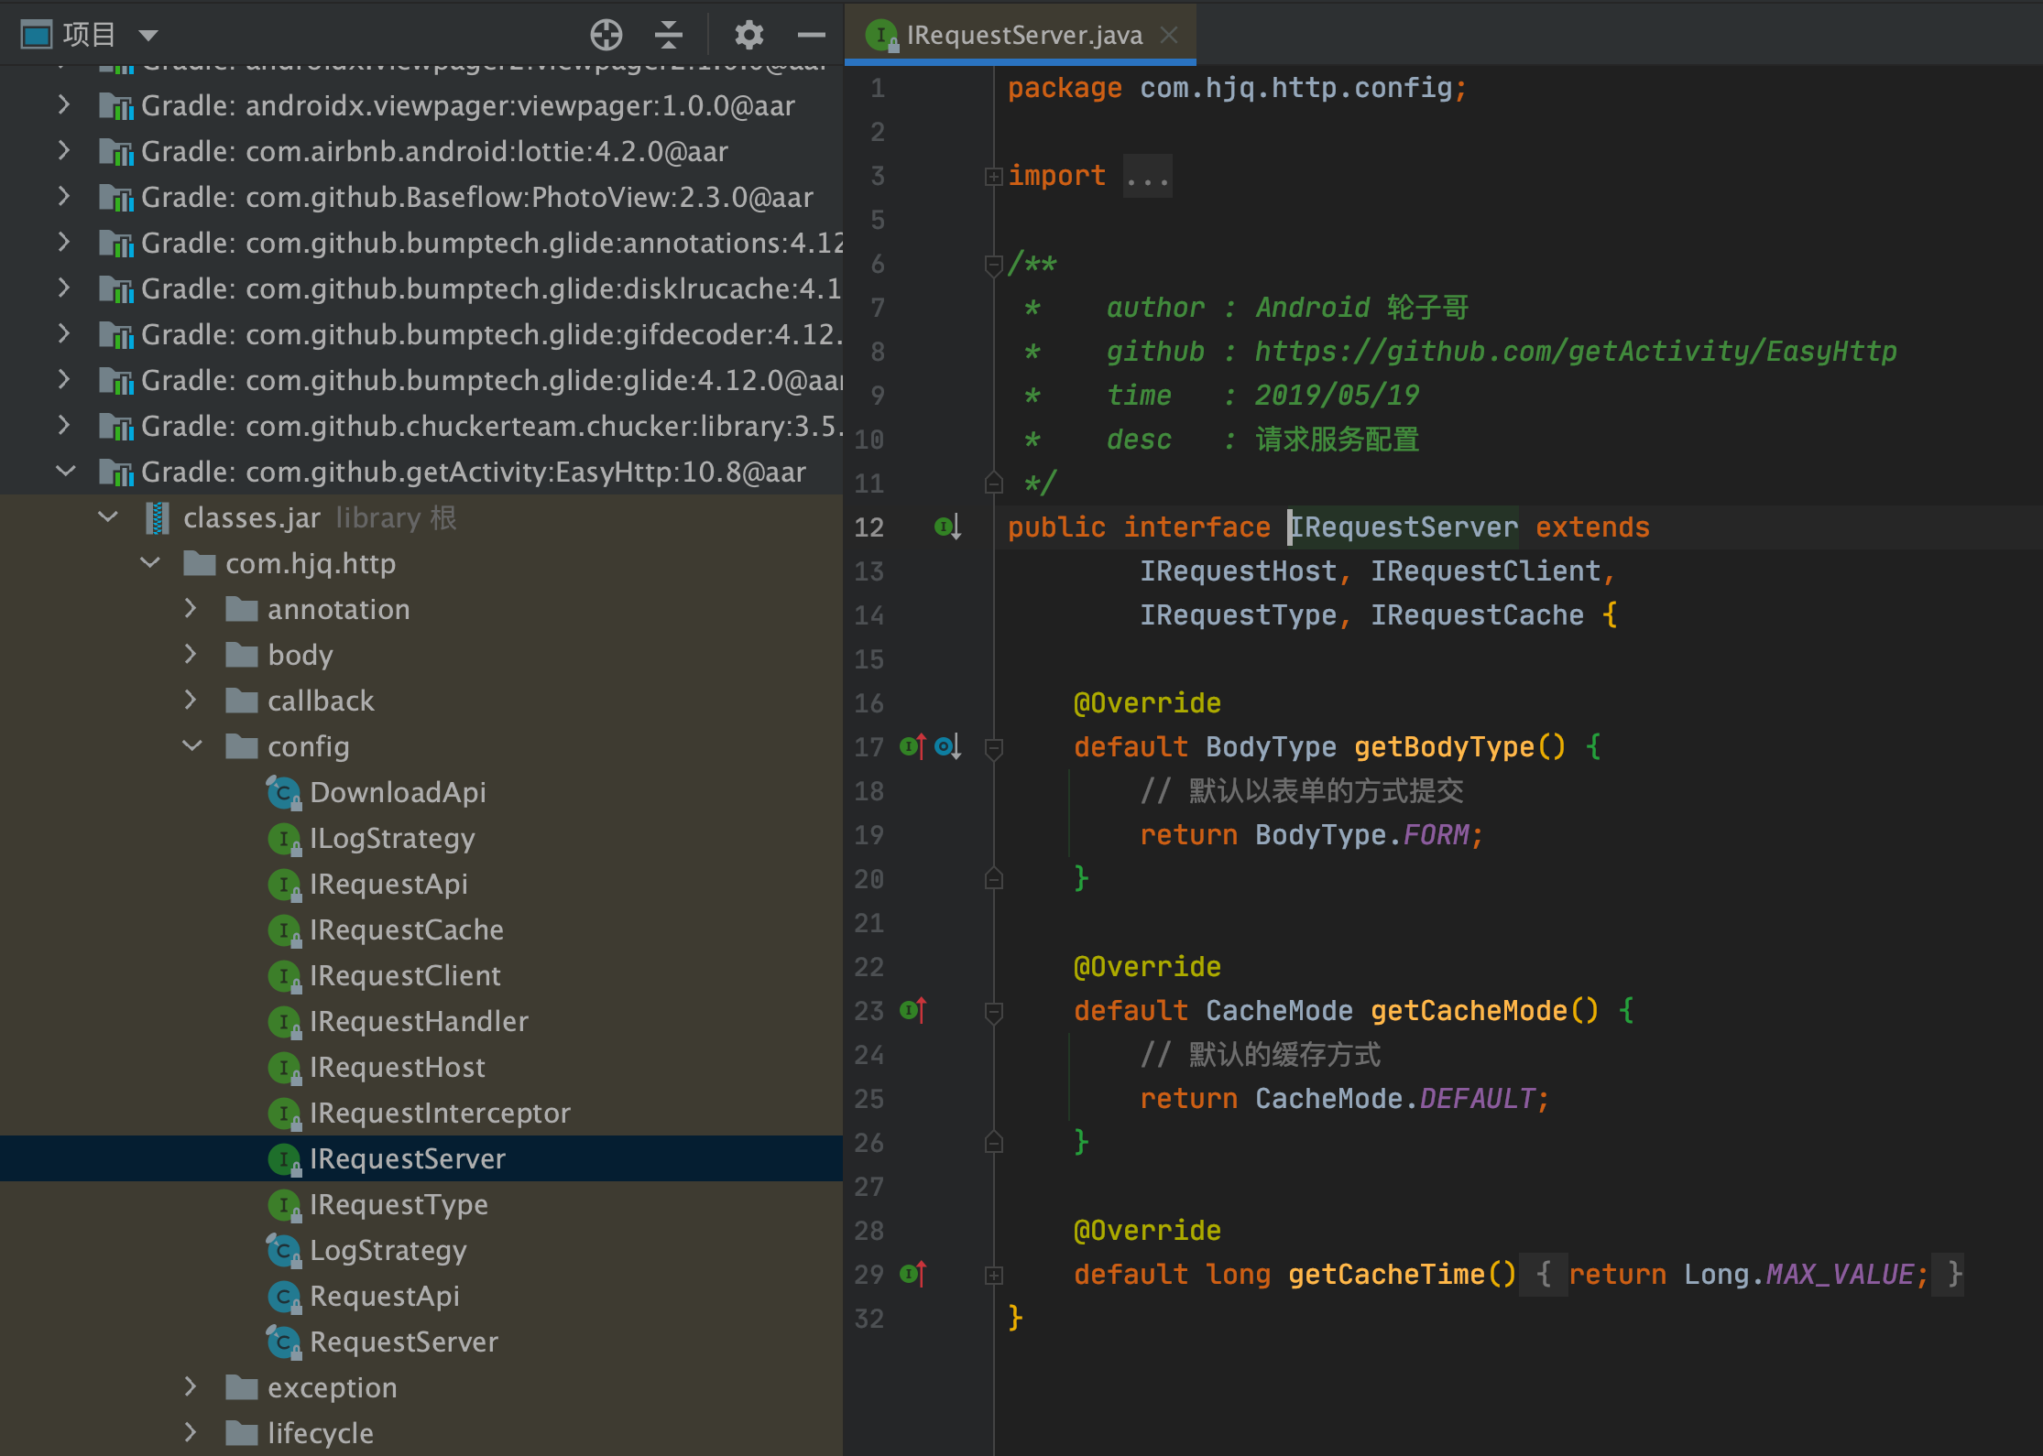The height and width of the screenshot is (1456, 2043).
Task: Click the locate/select opened file target icon
Action: [x=606, y=35]
